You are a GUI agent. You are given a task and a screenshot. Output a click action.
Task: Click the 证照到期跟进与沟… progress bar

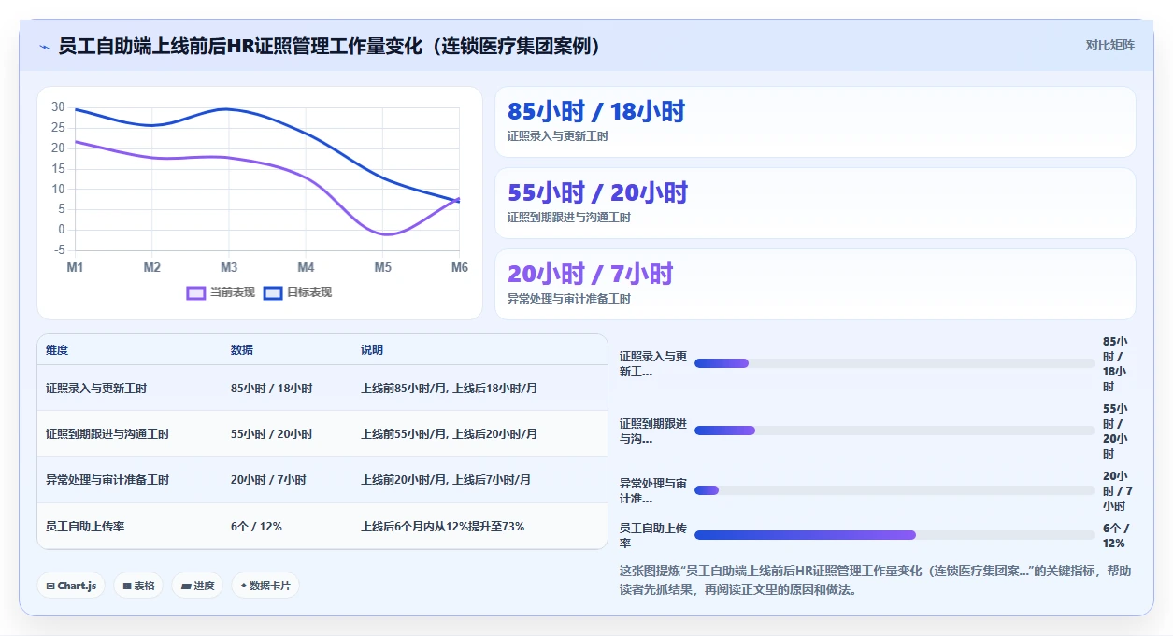(x=894, y=431)
